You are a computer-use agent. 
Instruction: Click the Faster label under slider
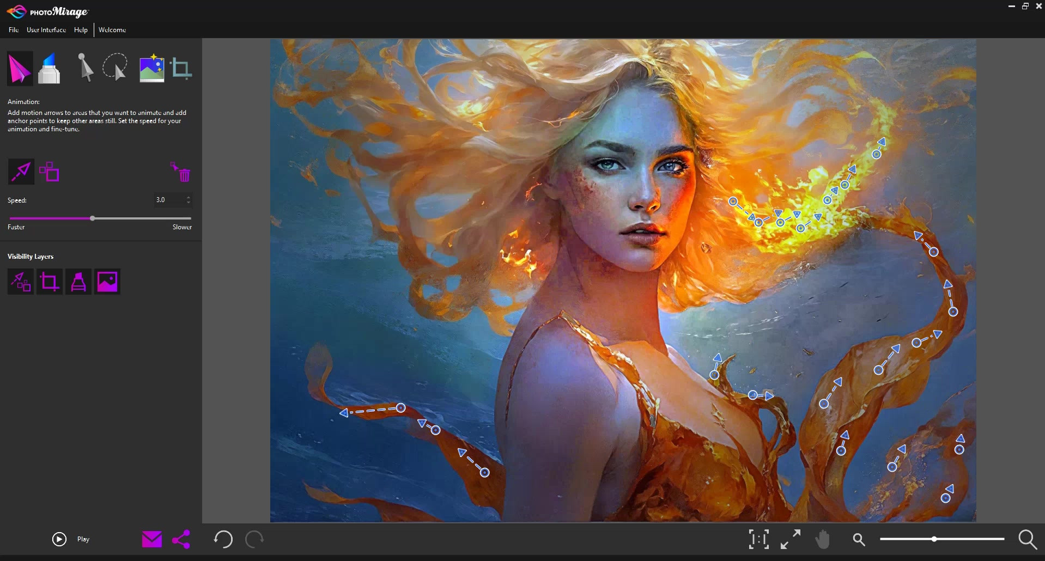[x=16, y=227]
